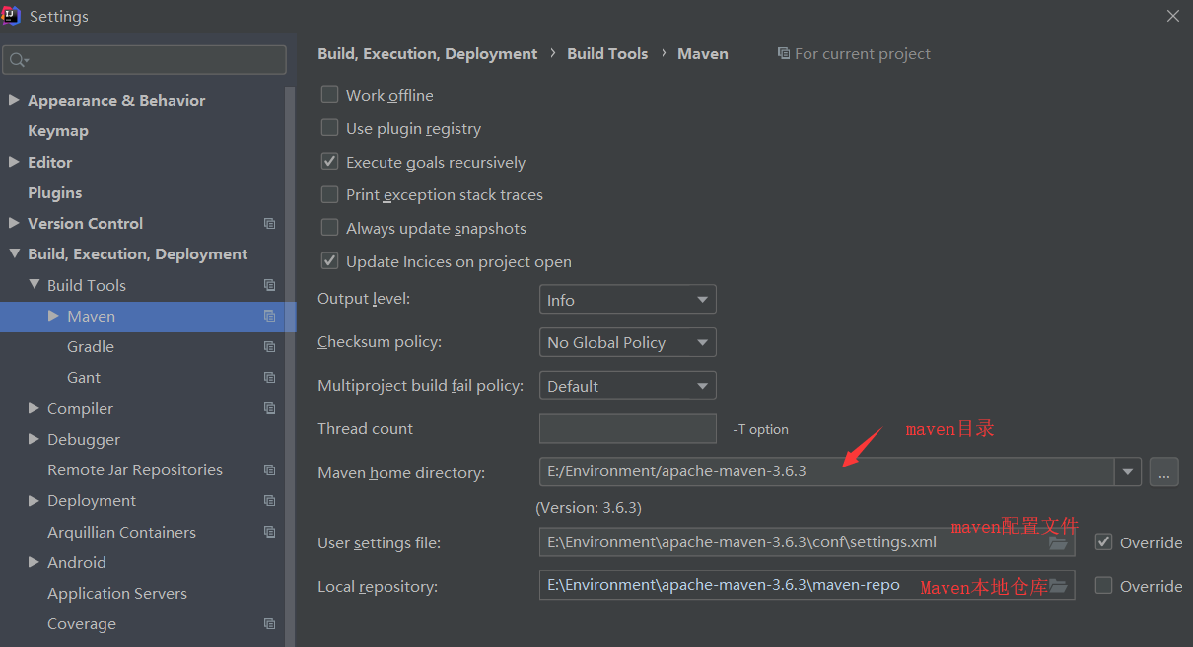Click the project-level icon beside Version Control
Screen dimensions: 1193x647
pyautogui.click(x=269, y=224)
